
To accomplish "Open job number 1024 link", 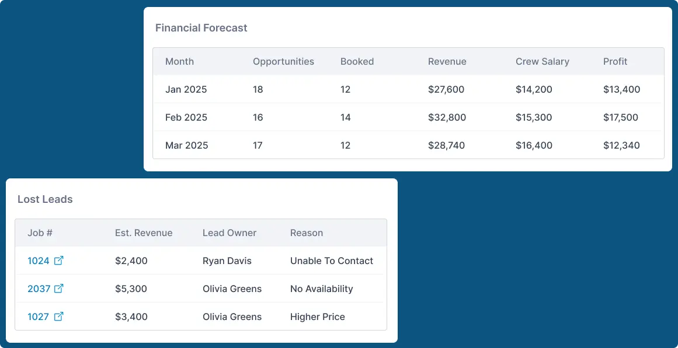I will click(x=39, y=261).
